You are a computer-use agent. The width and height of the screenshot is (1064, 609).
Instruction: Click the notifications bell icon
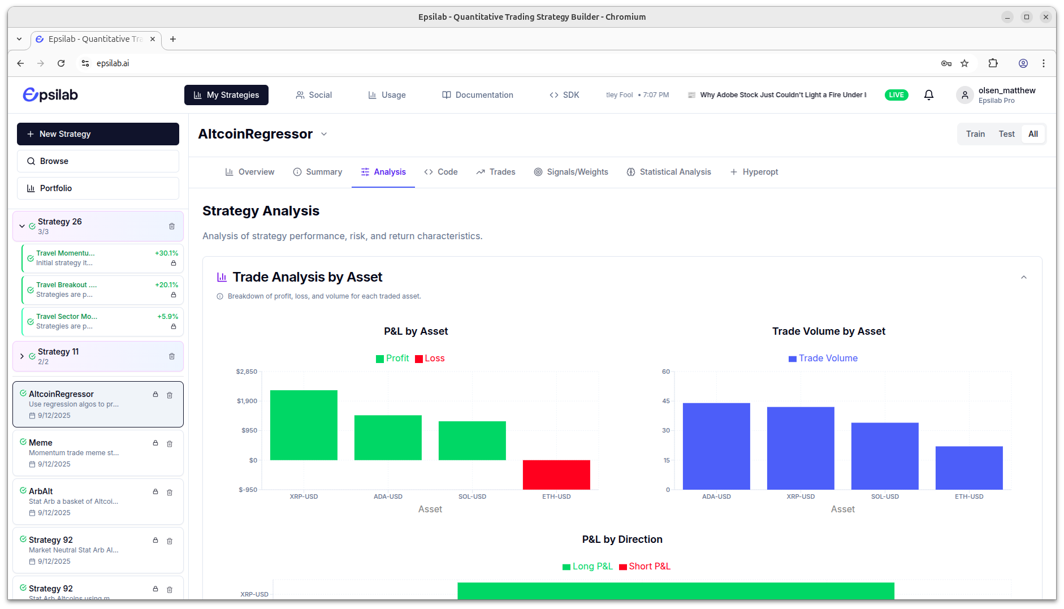click(928, 95)
